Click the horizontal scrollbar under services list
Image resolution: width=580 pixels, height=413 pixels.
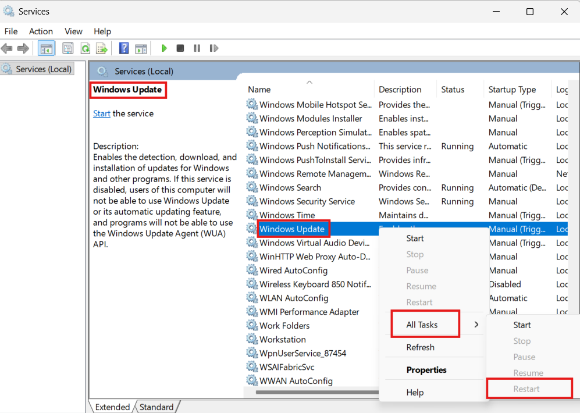click(x=316, y=392)
